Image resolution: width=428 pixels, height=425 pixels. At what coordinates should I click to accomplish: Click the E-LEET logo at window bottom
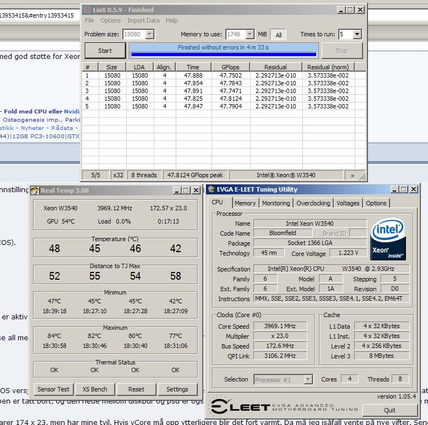click(284, 407)
